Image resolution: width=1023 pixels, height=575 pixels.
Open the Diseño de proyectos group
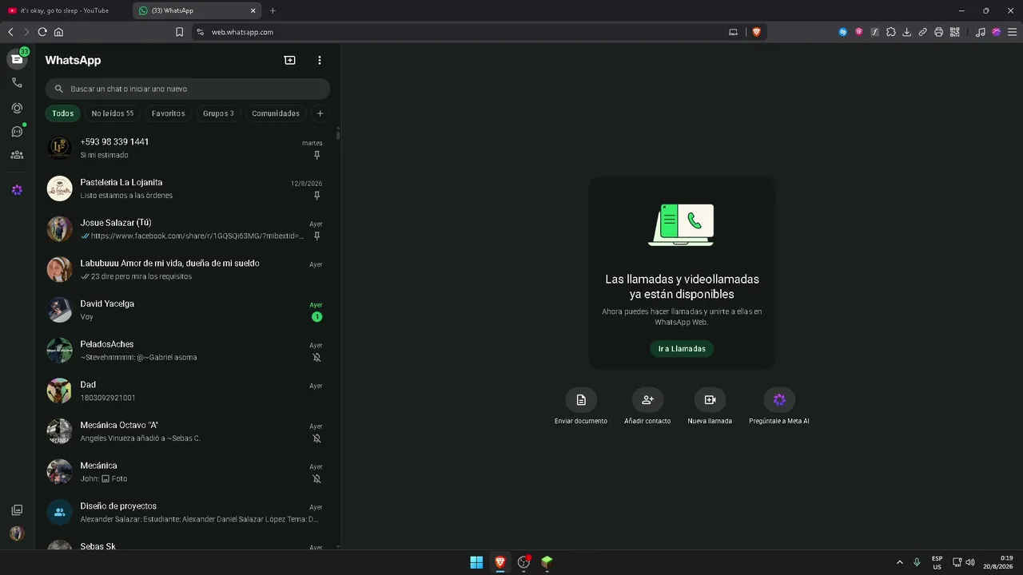188,512
